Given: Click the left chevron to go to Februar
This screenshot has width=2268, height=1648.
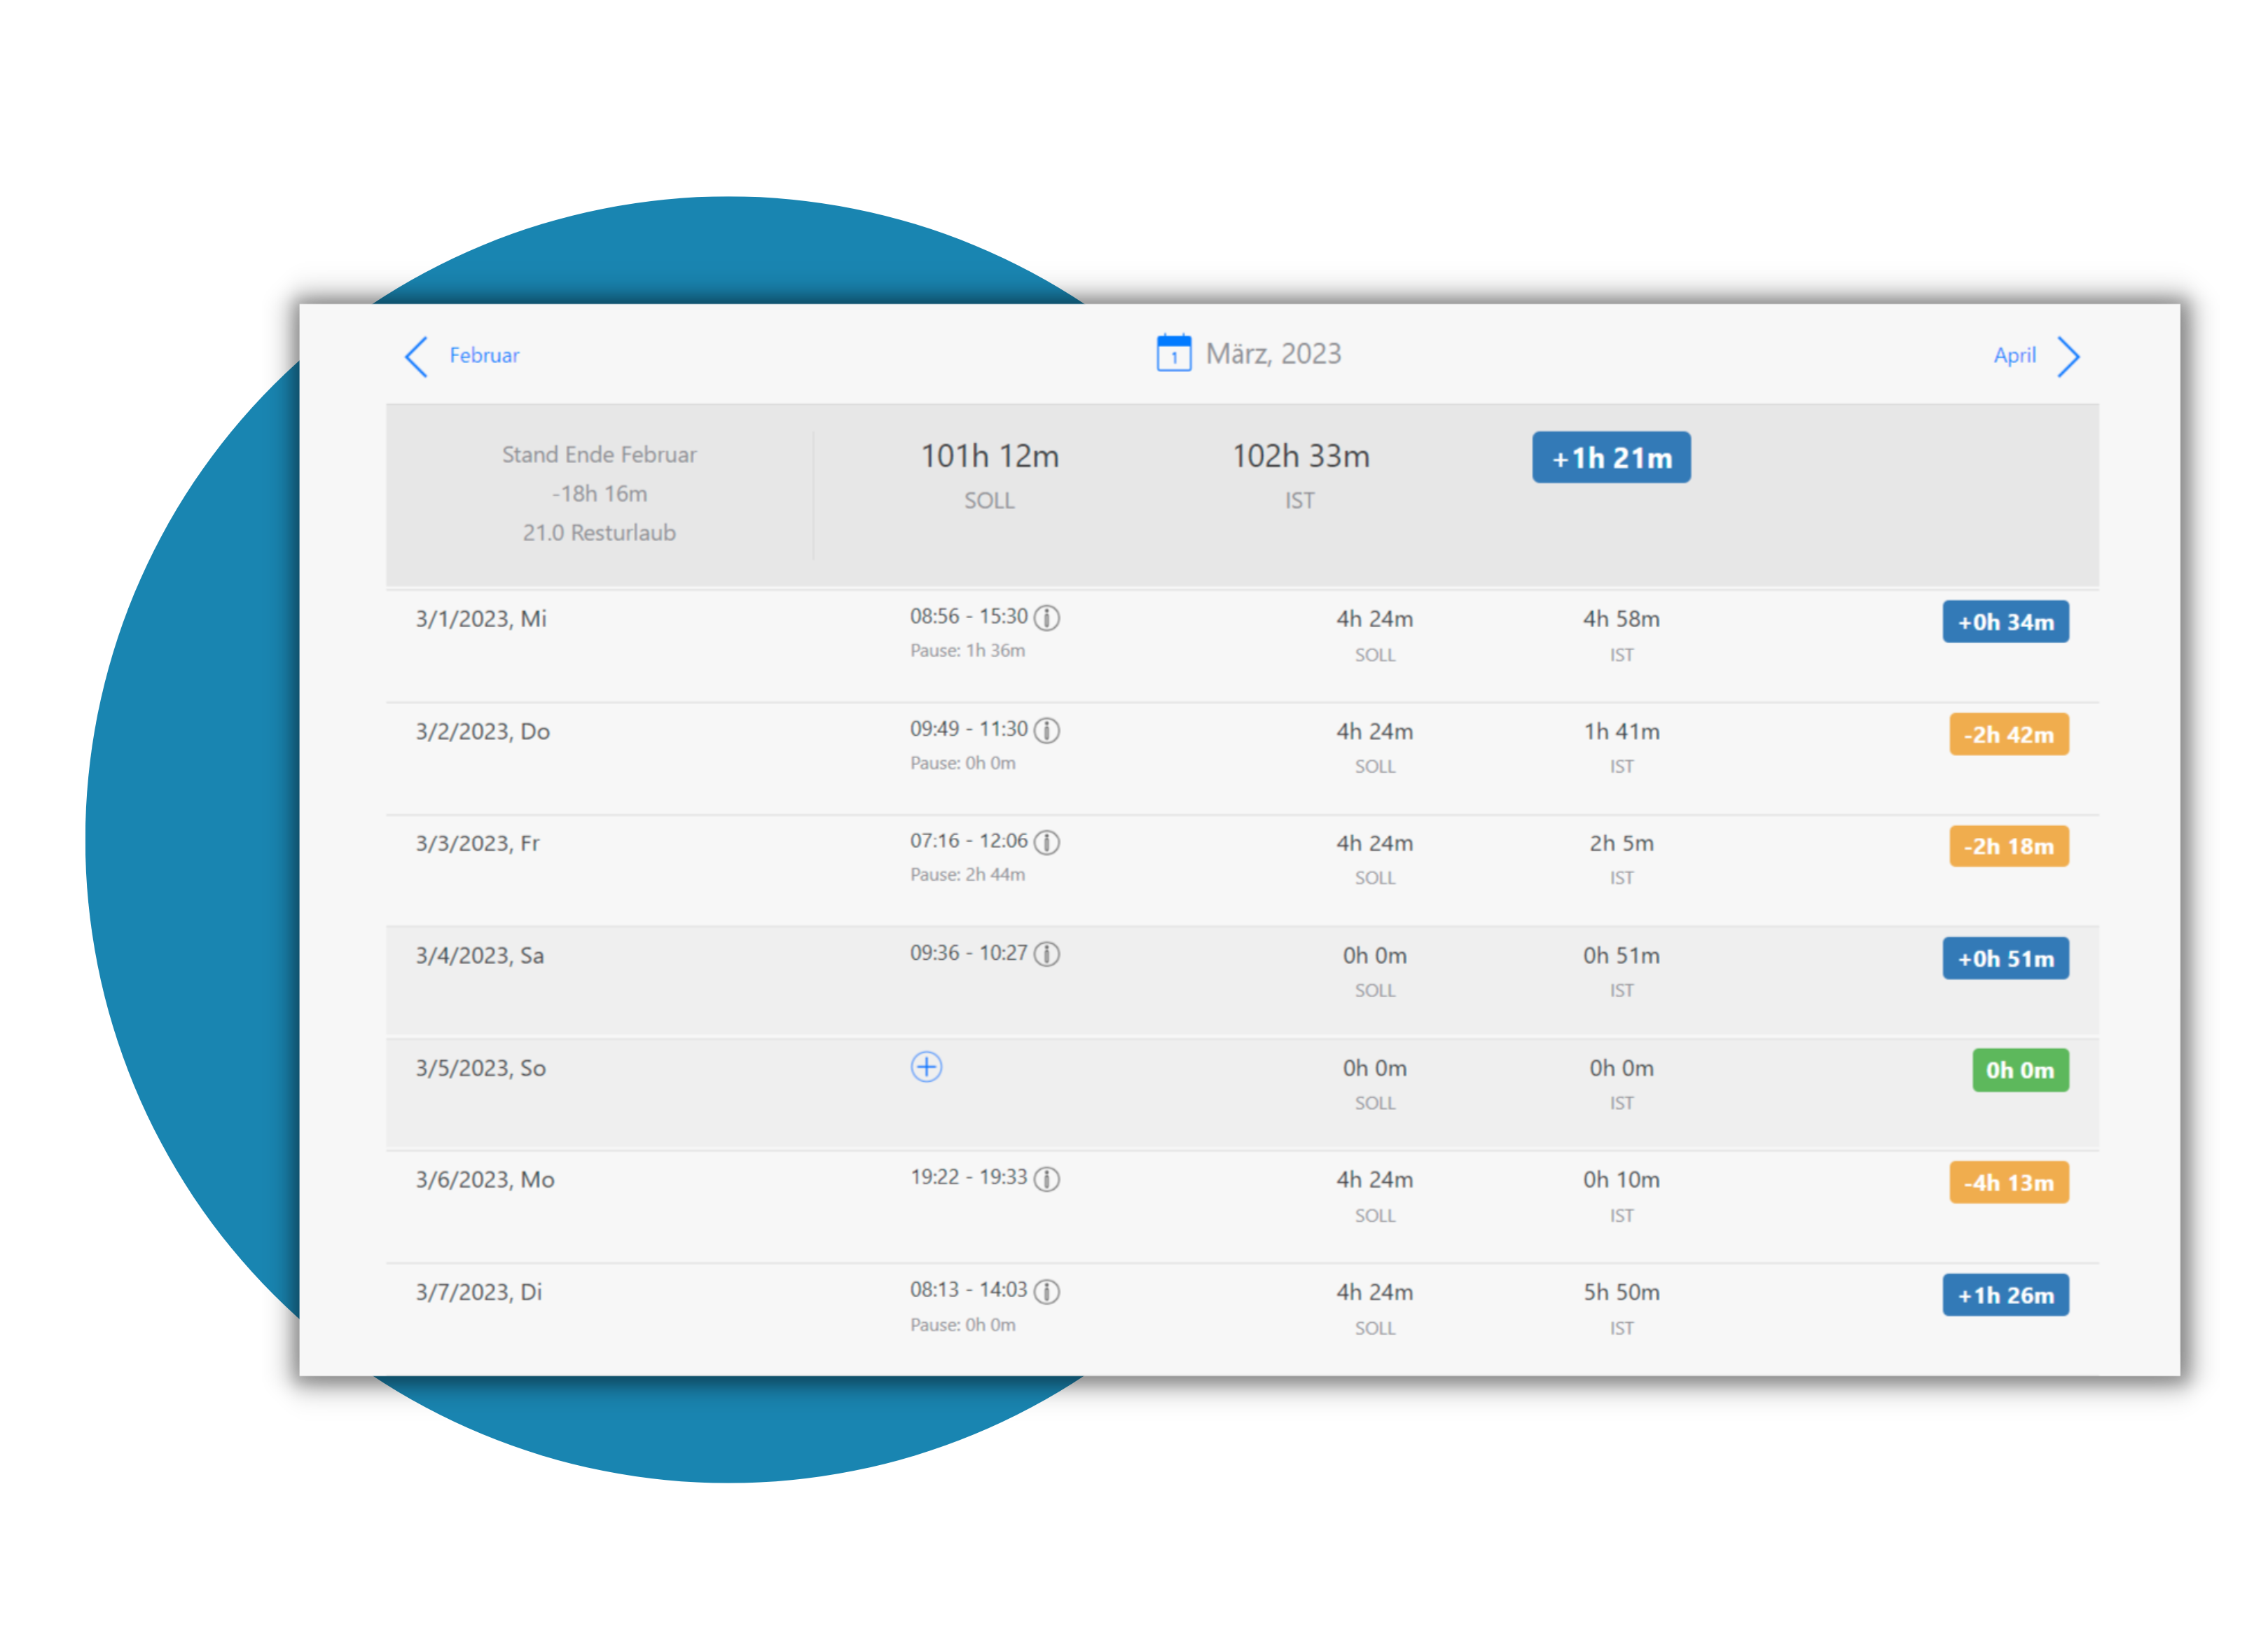Looking at the screenshot, I should (x=417, y=356).
